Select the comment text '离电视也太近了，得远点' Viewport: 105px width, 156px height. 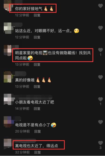click(36, 146)
